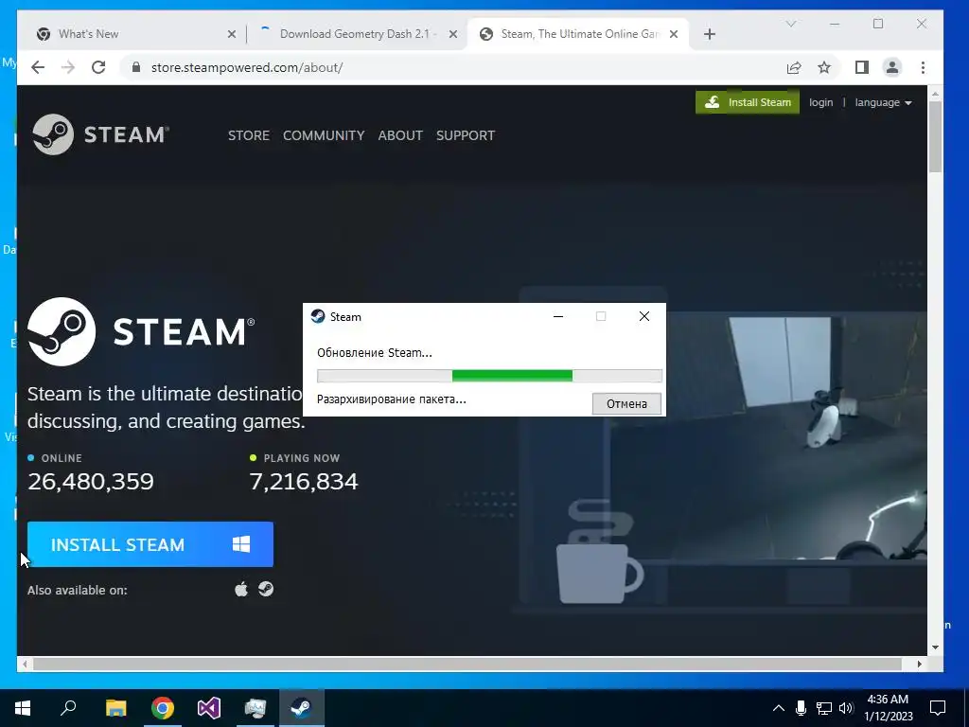Open Chrome three-dot menu
969x727 pixels.
(x=924, y=67)
